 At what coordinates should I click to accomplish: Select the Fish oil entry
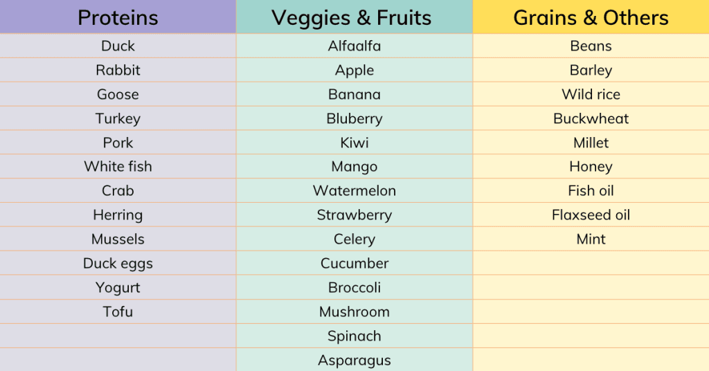pyautogui.click(x=591, y=191)
